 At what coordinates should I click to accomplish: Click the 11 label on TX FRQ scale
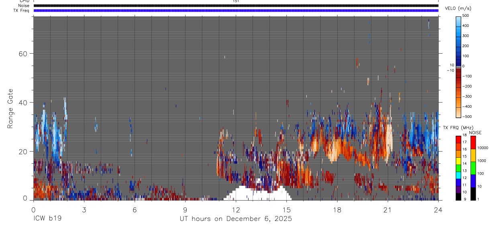(464, 185)
